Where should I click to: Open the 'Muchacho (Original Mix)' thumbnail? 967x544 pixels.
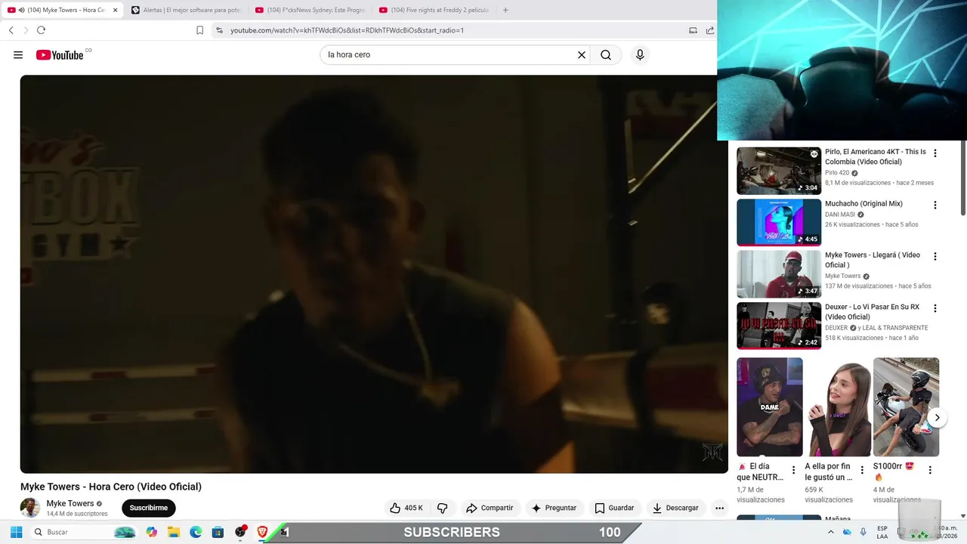pyautogui.click(x=779, y=222)
